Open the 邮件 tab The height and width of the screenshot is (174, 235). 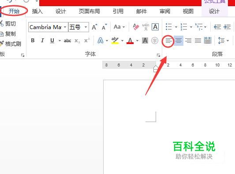coord(142,11)
